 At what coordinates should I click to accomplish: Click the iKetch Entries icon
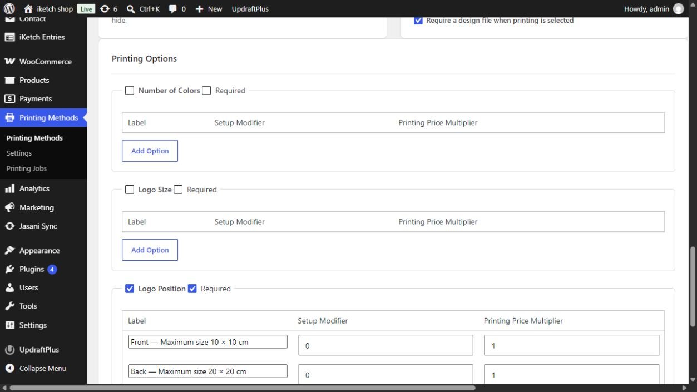(x=9, y=37)
